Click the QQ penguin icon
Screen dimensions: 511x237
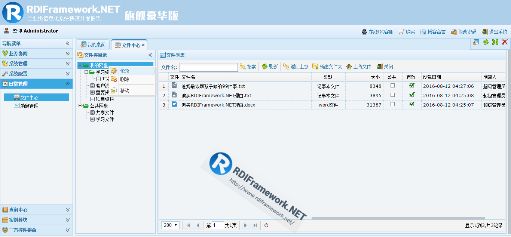pos(364,32)
